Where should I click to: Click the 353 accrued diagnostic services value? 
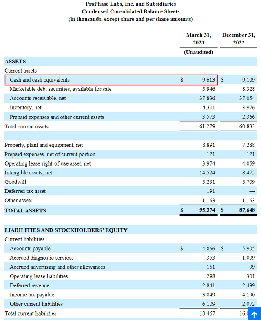[x=211, y=258]
